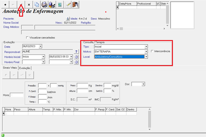Click the pencil edit note toolbar icon
The width and height of the screenshot is (206, 137).
point(68,5)
